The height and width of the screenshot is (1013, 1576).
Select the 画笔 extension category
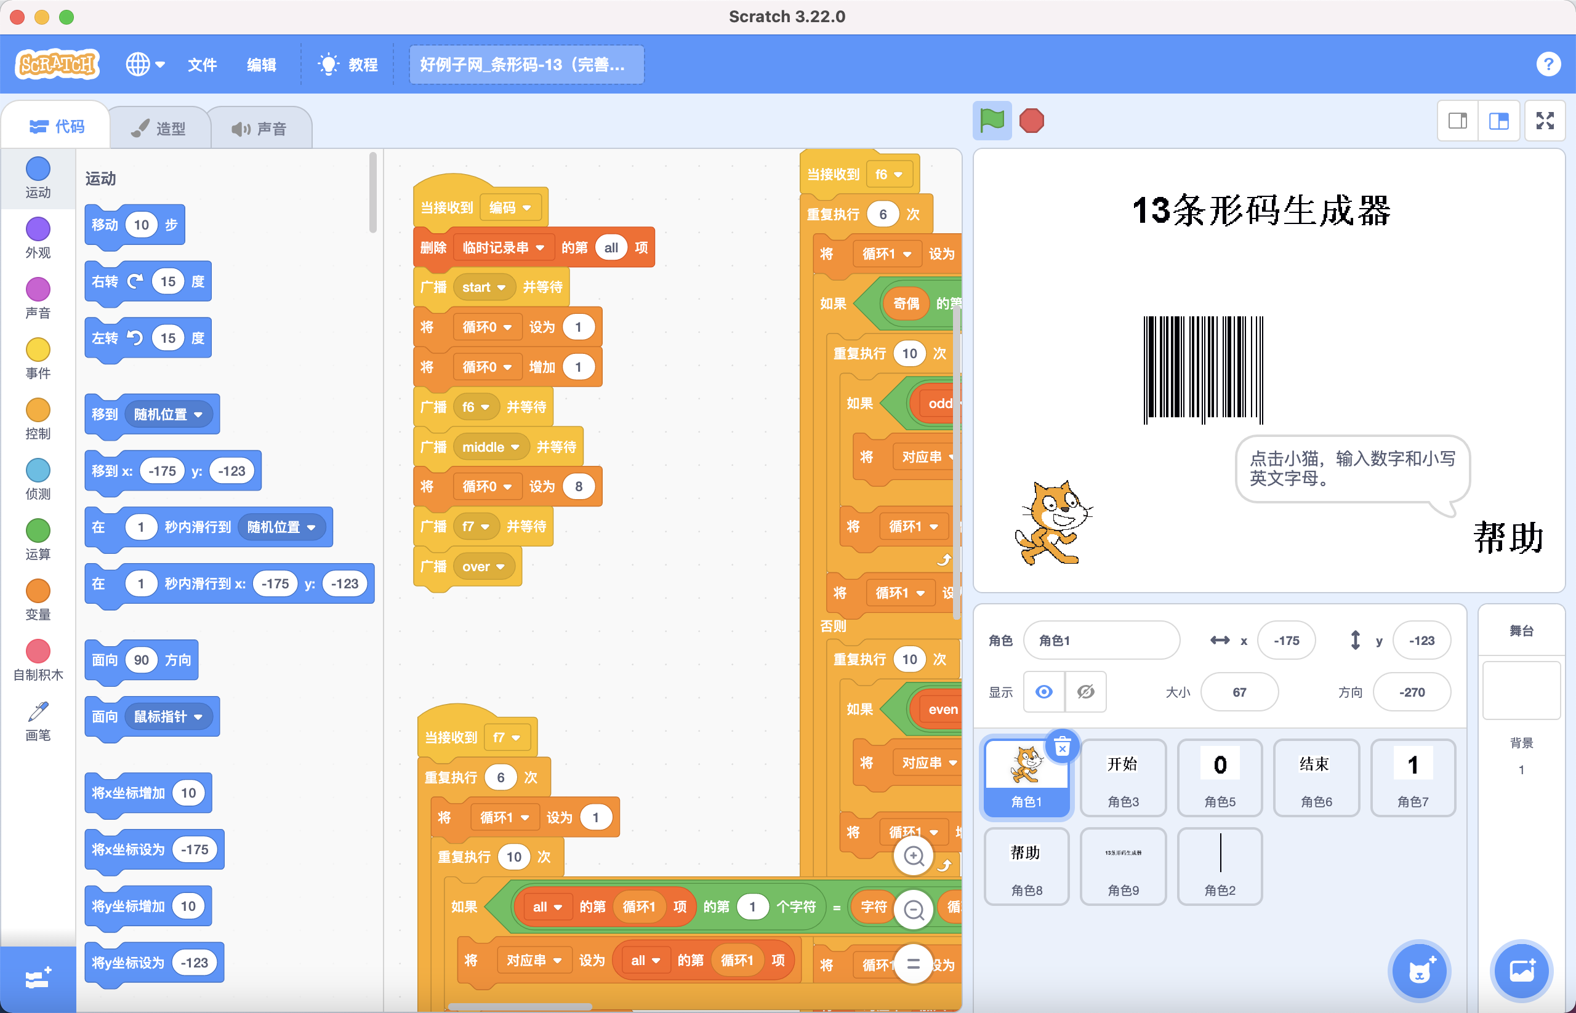pos(38,721)
